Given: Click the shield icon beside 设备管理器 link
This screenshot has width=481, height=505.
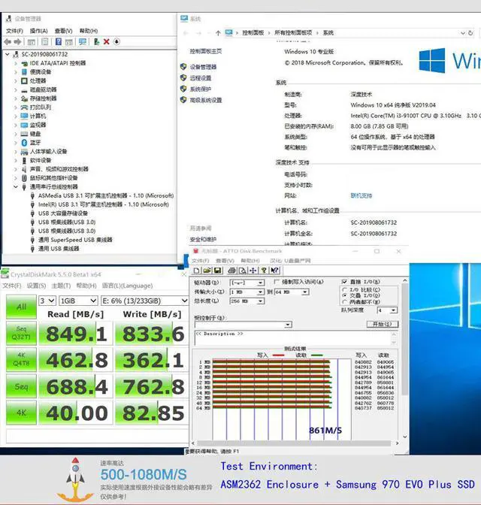Looking at the screenshot, I should (x=183, y=67).
